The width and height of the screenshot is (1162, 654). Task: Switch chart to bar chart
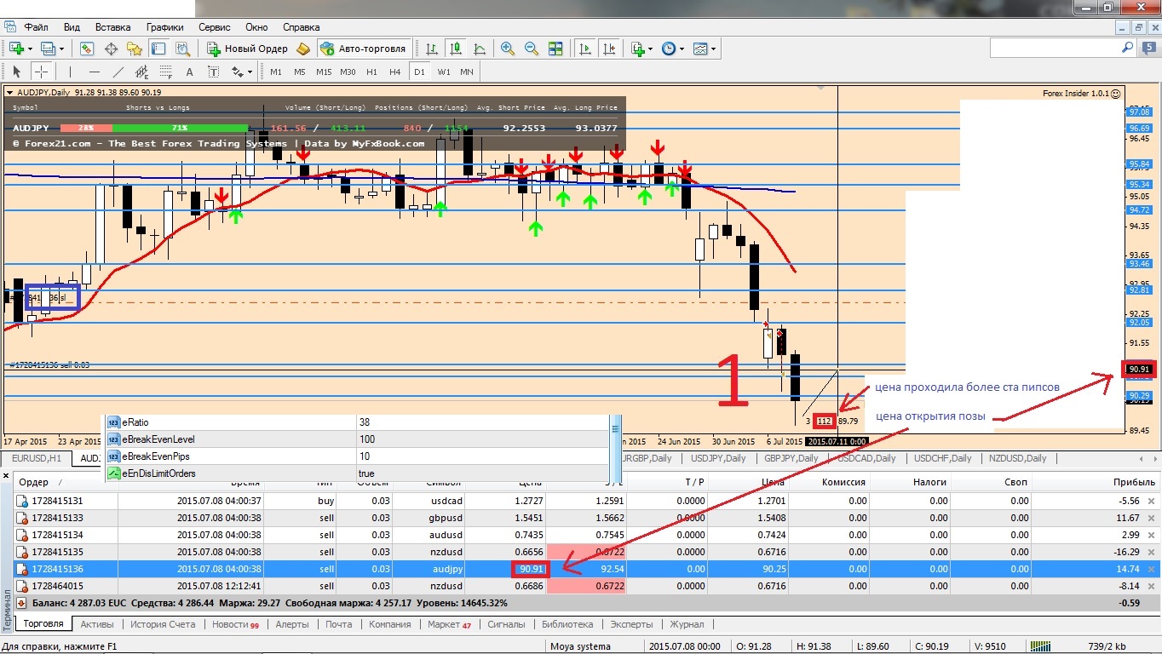click(x=432, y=49)
